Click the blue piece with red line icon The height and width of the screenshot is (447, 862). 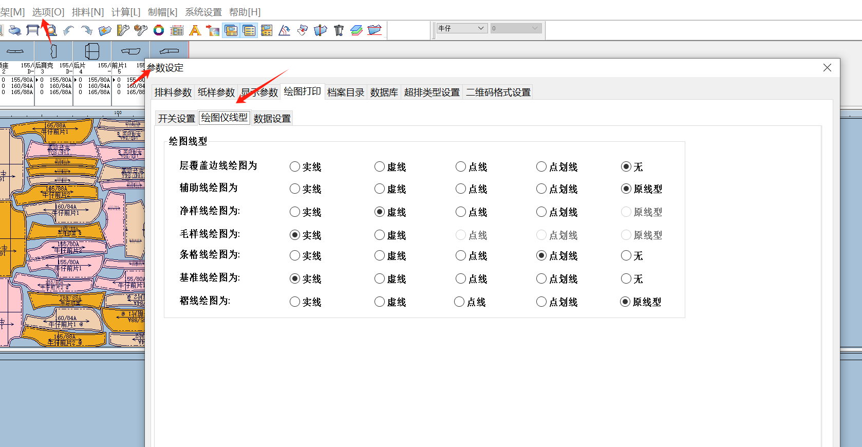coord(374,31)
